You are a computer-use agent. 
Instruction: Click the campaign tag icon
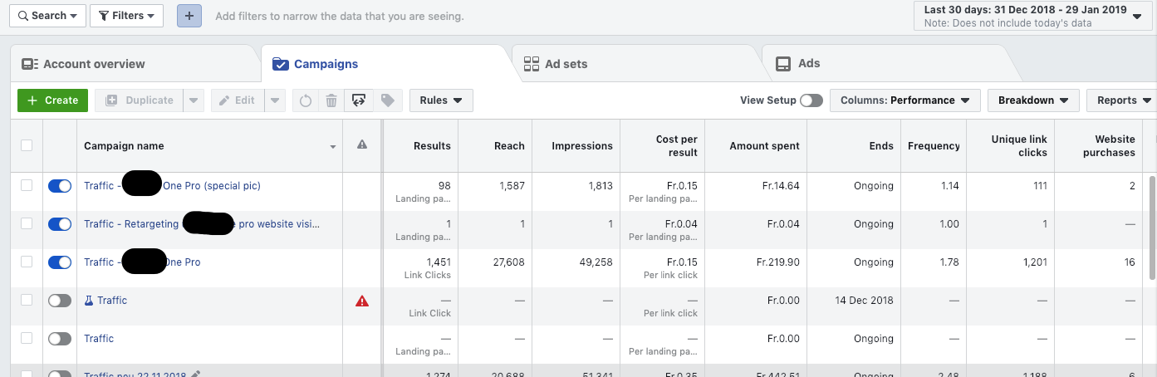click(x=387, y=100)
